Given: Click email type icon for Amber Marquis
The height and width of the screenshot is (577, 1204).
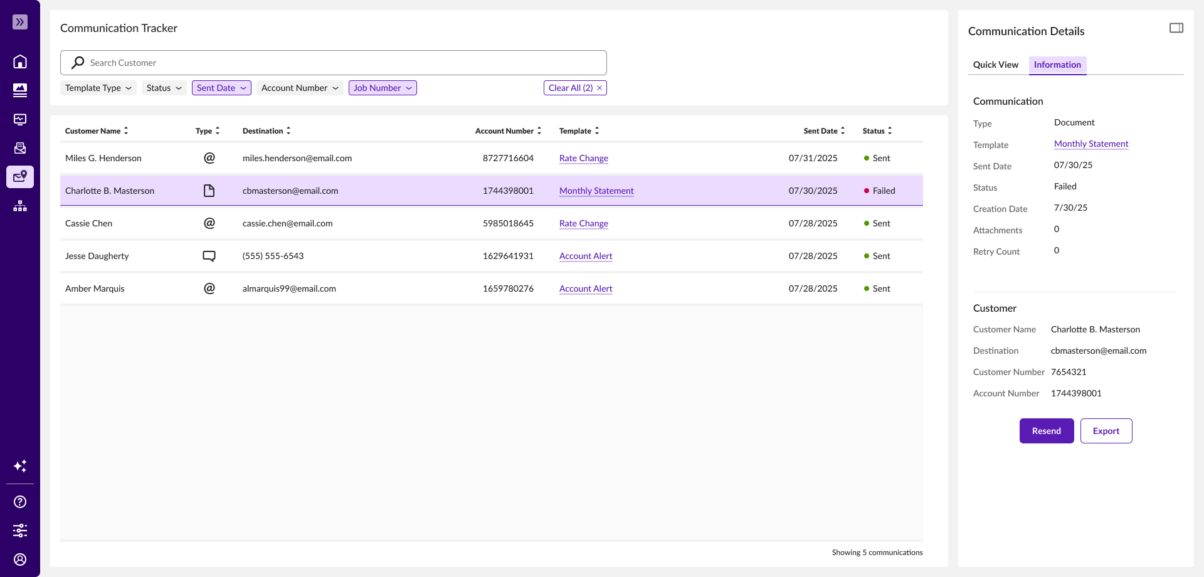Looking at the screenshot, I should [x=209, y=288].
